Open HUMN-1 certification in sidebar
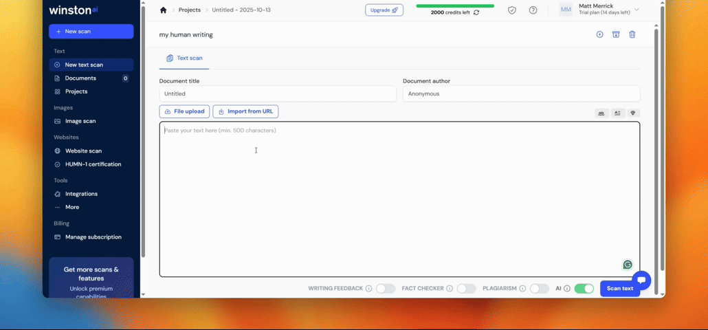 click(x=91, y=164)
